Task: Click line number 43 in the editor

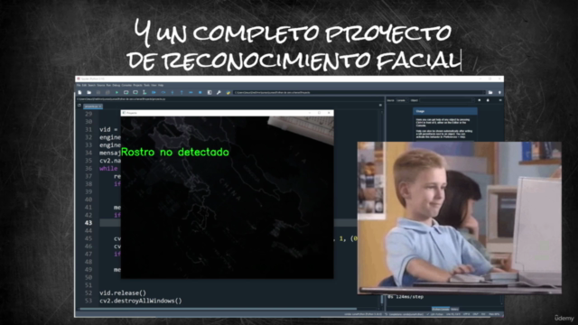Action: 89,223
